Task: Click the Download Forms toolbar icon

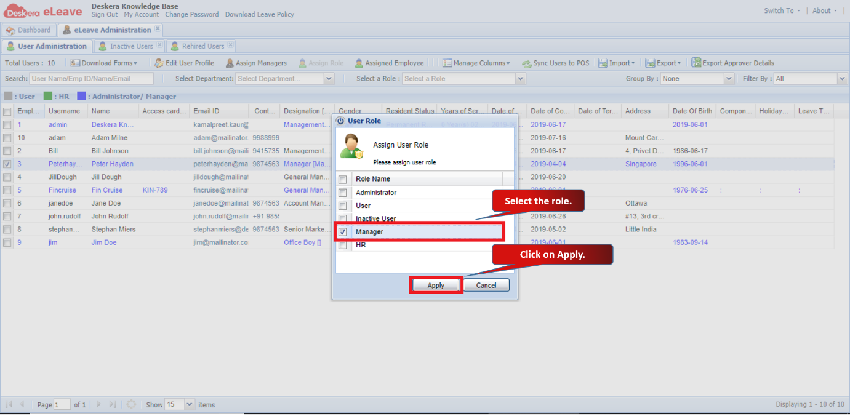Action: [x=75, y=63]
